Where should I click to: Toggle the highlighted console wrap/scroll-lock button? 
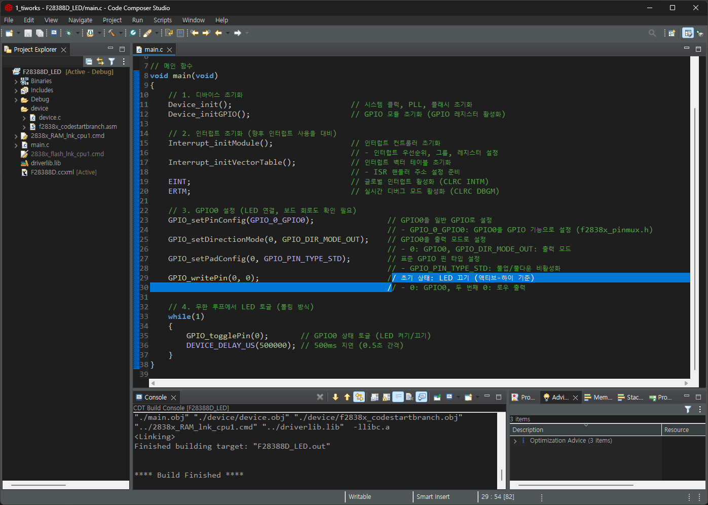359,397
